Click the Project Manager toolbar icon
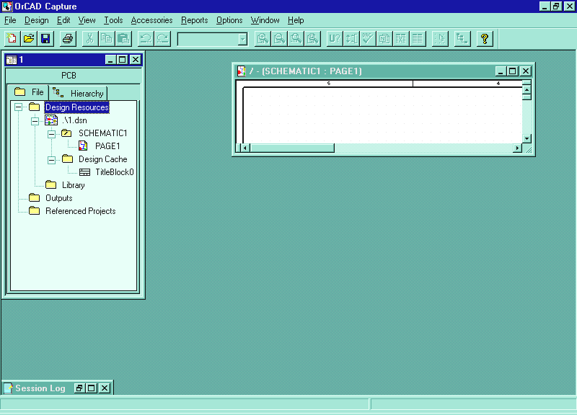 (462, 39)
